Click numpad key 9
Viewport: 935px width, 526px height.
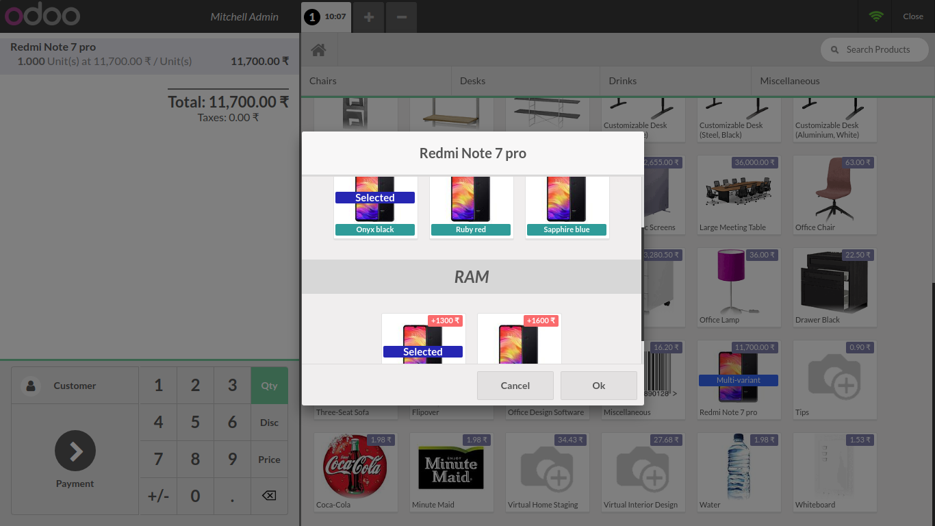pyautogui.click(x=232, y=460)
